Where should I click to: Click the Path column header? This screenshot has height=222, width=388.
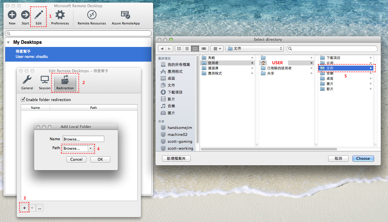pyautogui.click(x=93, y=108)
